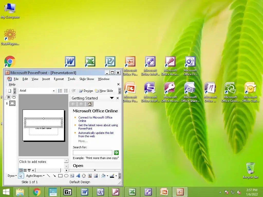Screen dimensions: 263x197
Task: Click Connect to Microsoft Office Online link
Action: (x=95, y=119)
